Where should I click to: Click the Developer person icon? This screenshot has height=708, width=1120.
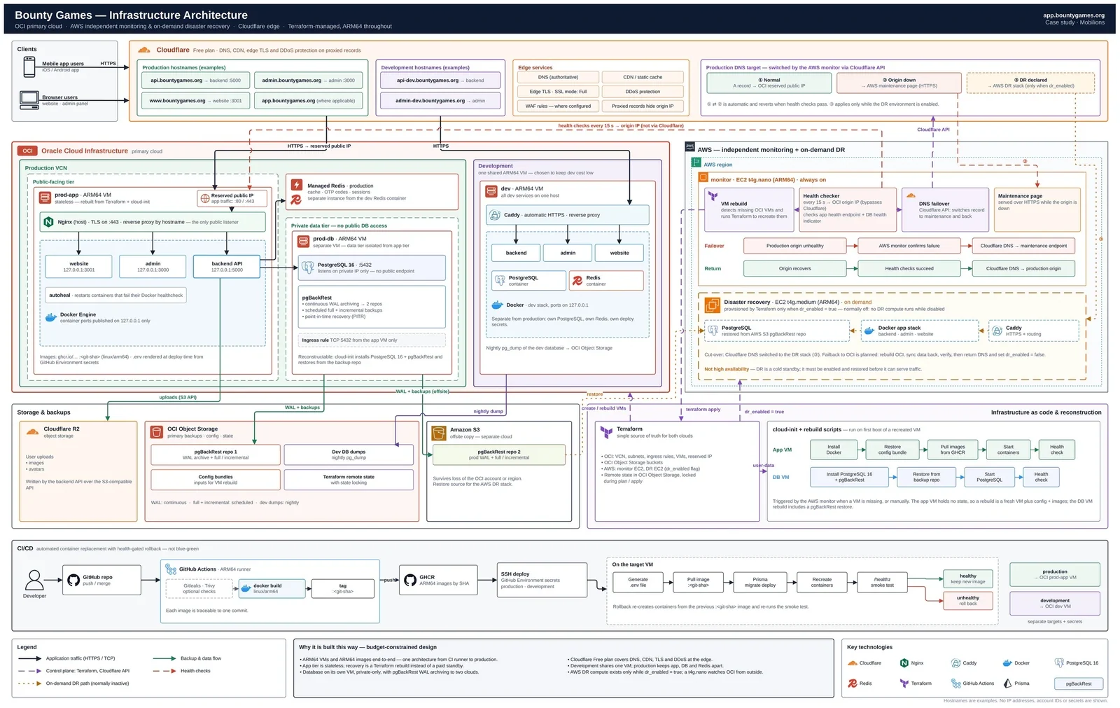(34, 580)
